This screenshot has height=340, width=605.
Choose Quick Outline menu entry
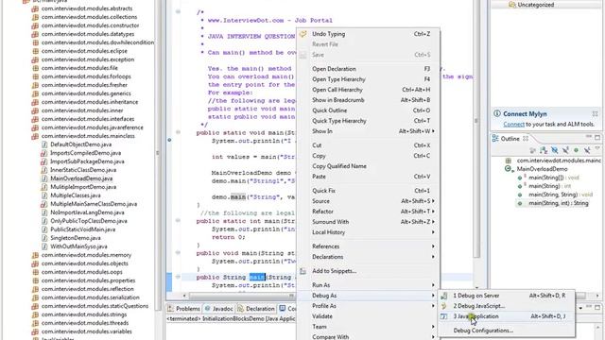pyautogui.click(x=368, y=110)
